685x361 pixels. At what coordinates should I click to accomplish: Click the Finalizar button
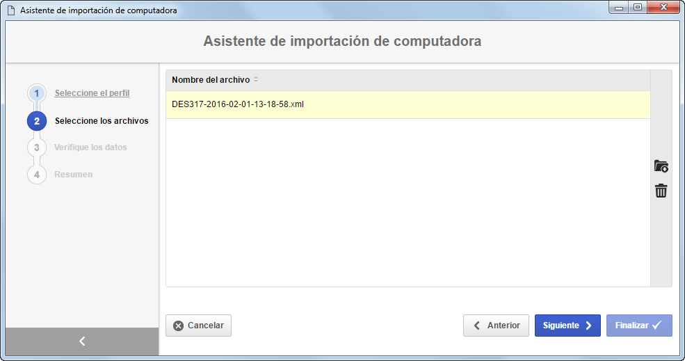639,326
